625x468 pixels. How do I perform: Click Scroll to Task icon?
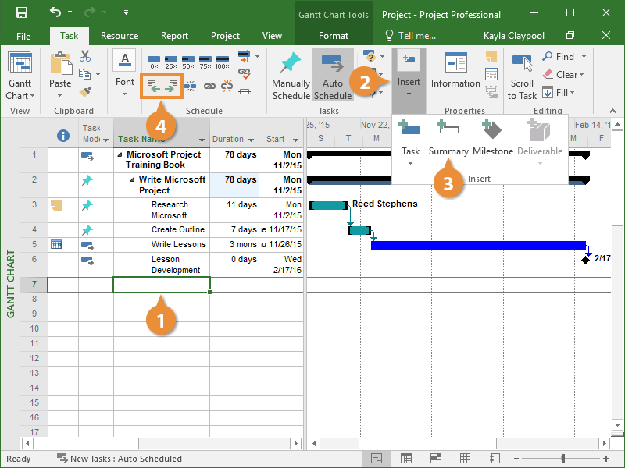coord(522,76)
